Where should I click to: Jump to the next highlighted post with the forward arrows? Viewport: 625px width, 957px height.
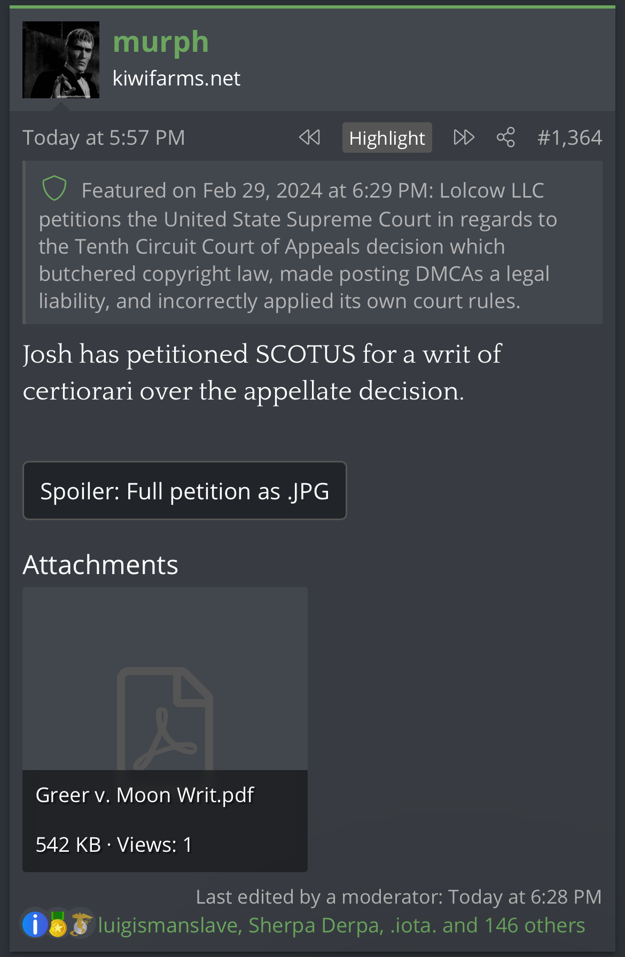point(464,137)
